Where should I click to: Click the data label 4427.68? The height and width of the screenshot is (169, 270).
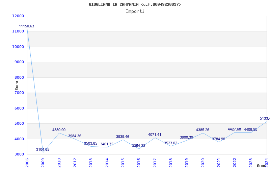click(x=234, y=129)
